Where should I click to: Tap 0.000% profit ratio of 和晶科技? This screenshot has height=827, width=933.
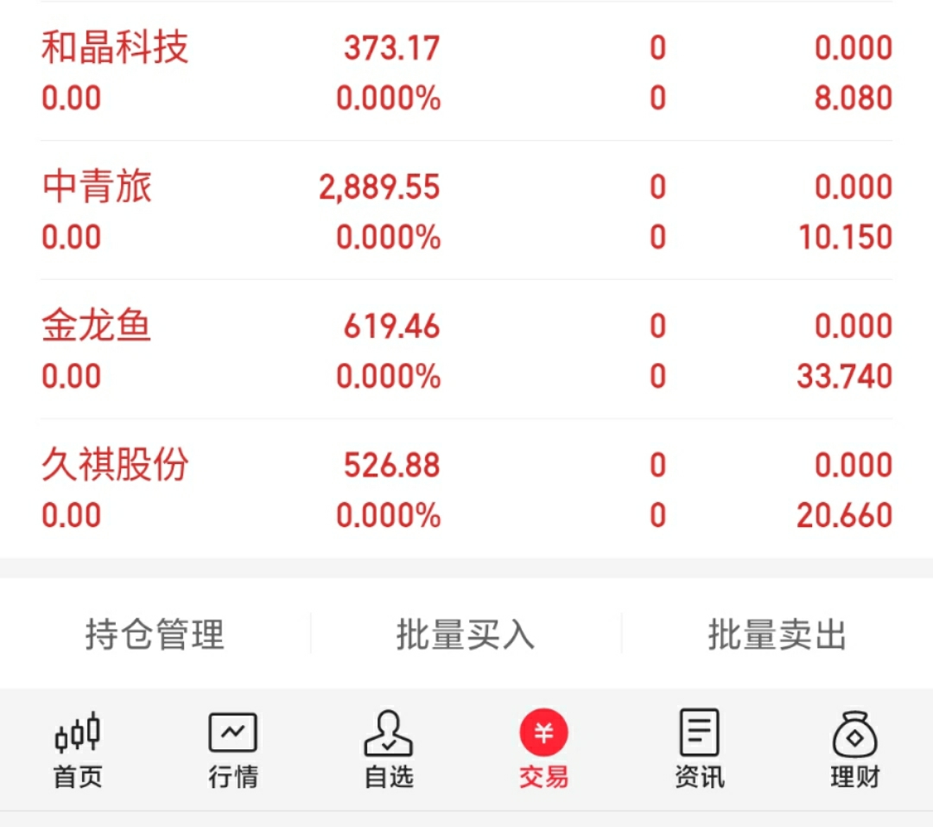[x=388, y=98]
